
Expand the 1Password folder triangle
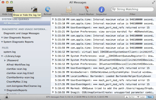click(5, 60)
